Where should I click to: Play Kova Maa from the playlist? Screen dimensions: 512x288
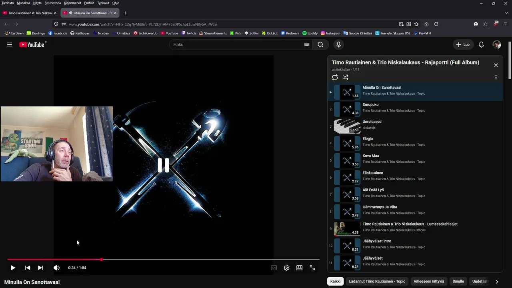415,160
